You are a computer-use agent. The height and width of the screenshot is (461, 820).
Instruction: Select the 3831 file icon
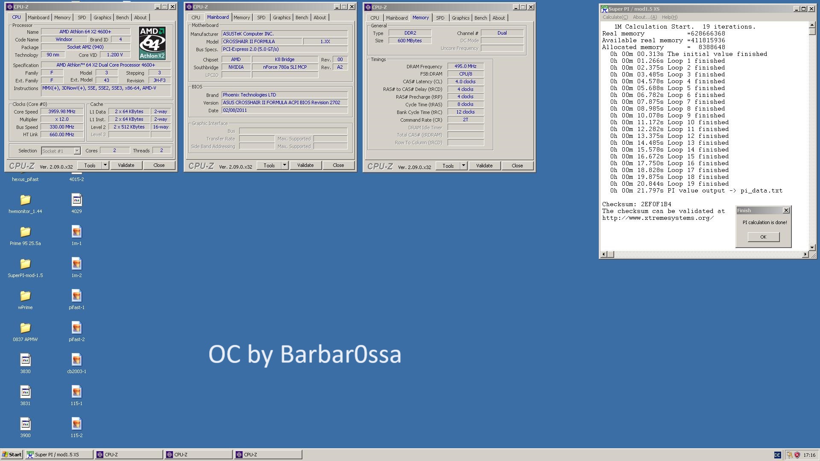tap(25, 392)
